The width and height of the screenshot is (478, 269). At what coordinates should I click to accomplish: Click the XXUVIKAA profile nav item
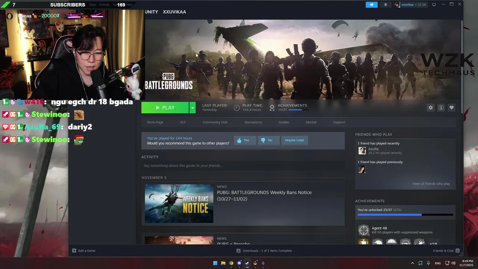(x=174, y=12)
